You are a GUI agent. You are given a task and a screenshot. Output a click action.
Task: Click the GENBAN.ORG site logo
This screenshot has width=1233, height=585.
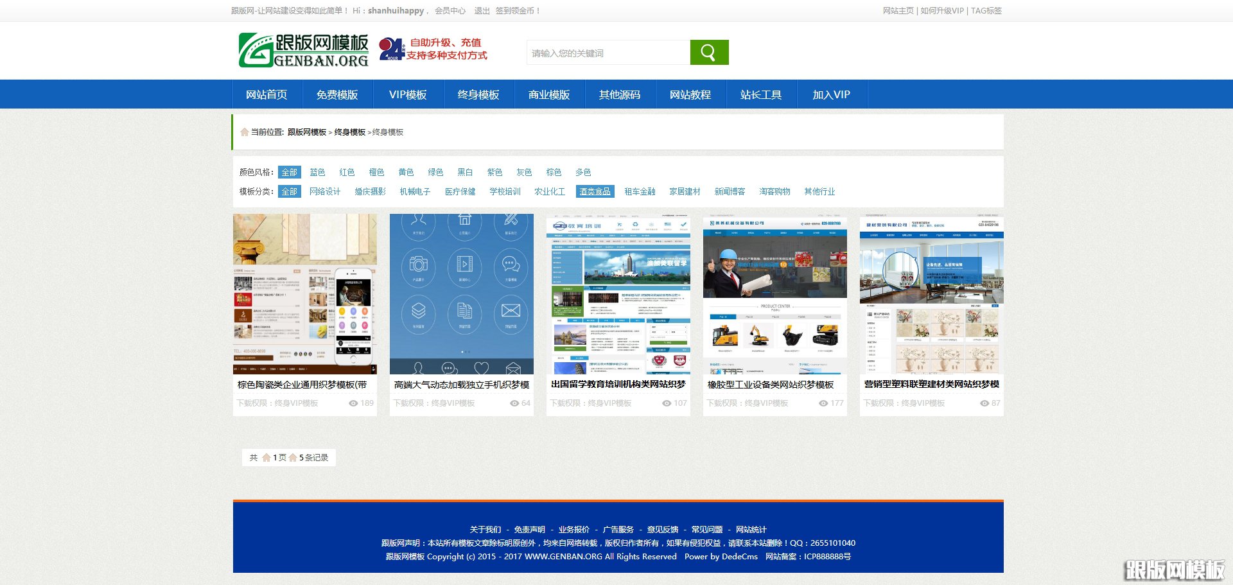[302, 51]
